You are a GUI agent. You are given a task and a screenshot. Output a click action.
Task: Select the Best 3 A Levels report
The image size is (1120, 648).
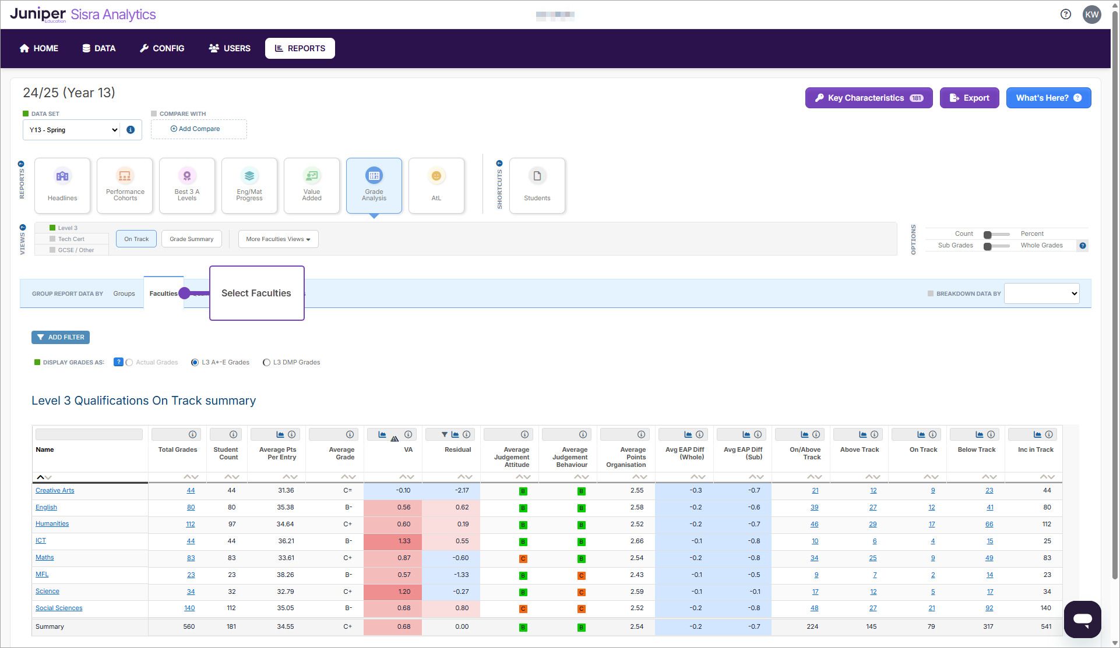[x=187, y=185]
